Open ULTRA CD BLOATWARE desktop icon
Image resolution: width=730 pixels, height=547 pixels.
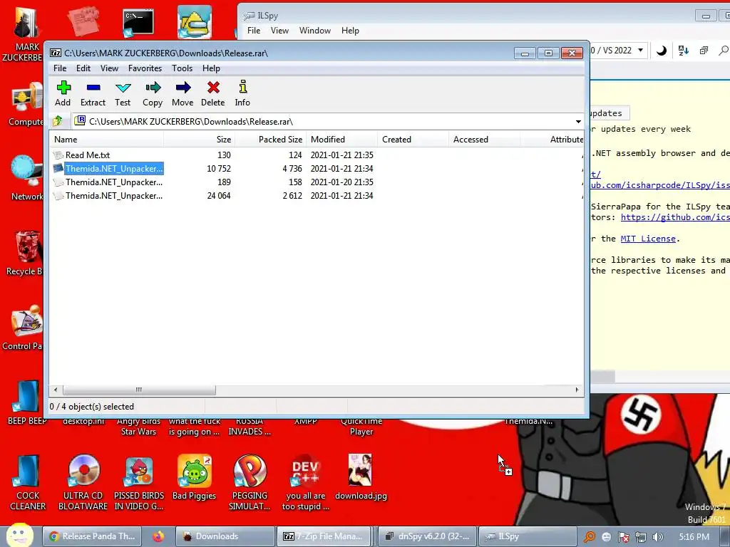[x=83, y=482]
